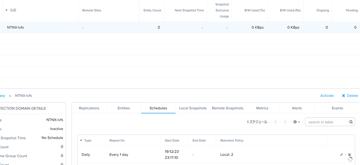Screen dimensions: 360x165
Task: Edit the Daily schedule with pencil icon
Action: 341,155
